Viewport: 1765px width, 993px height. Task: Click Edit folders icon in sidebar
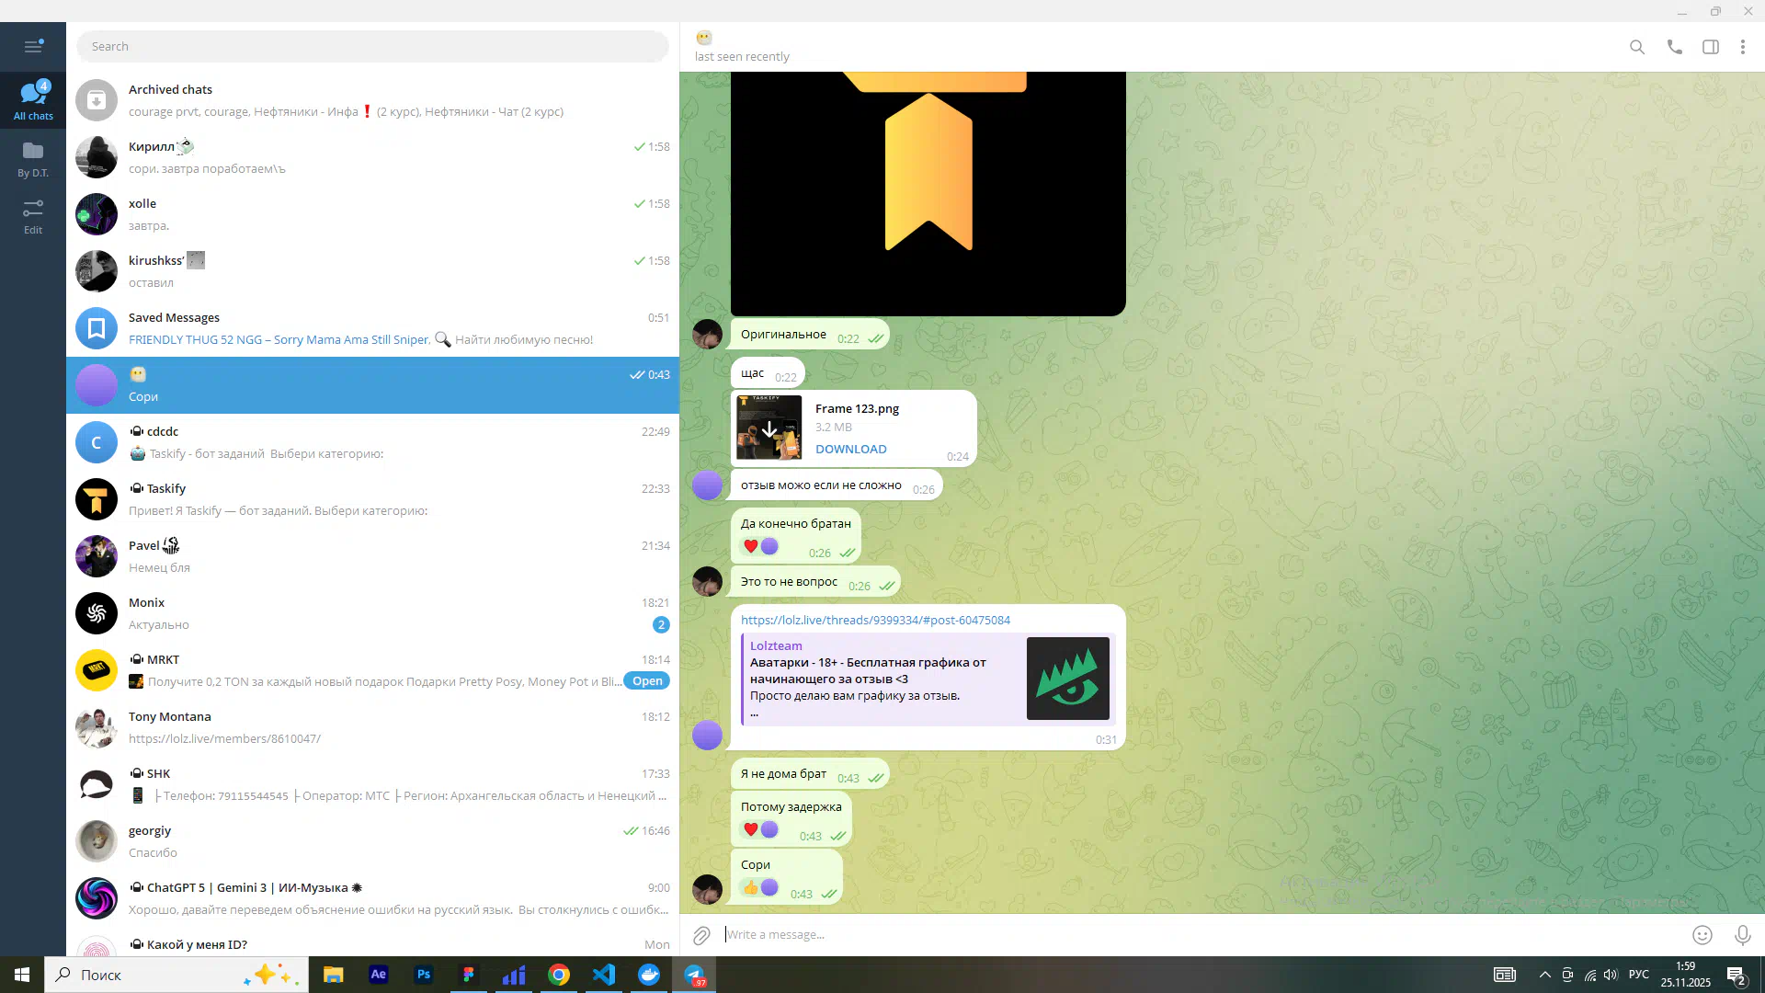coord(33,216)
